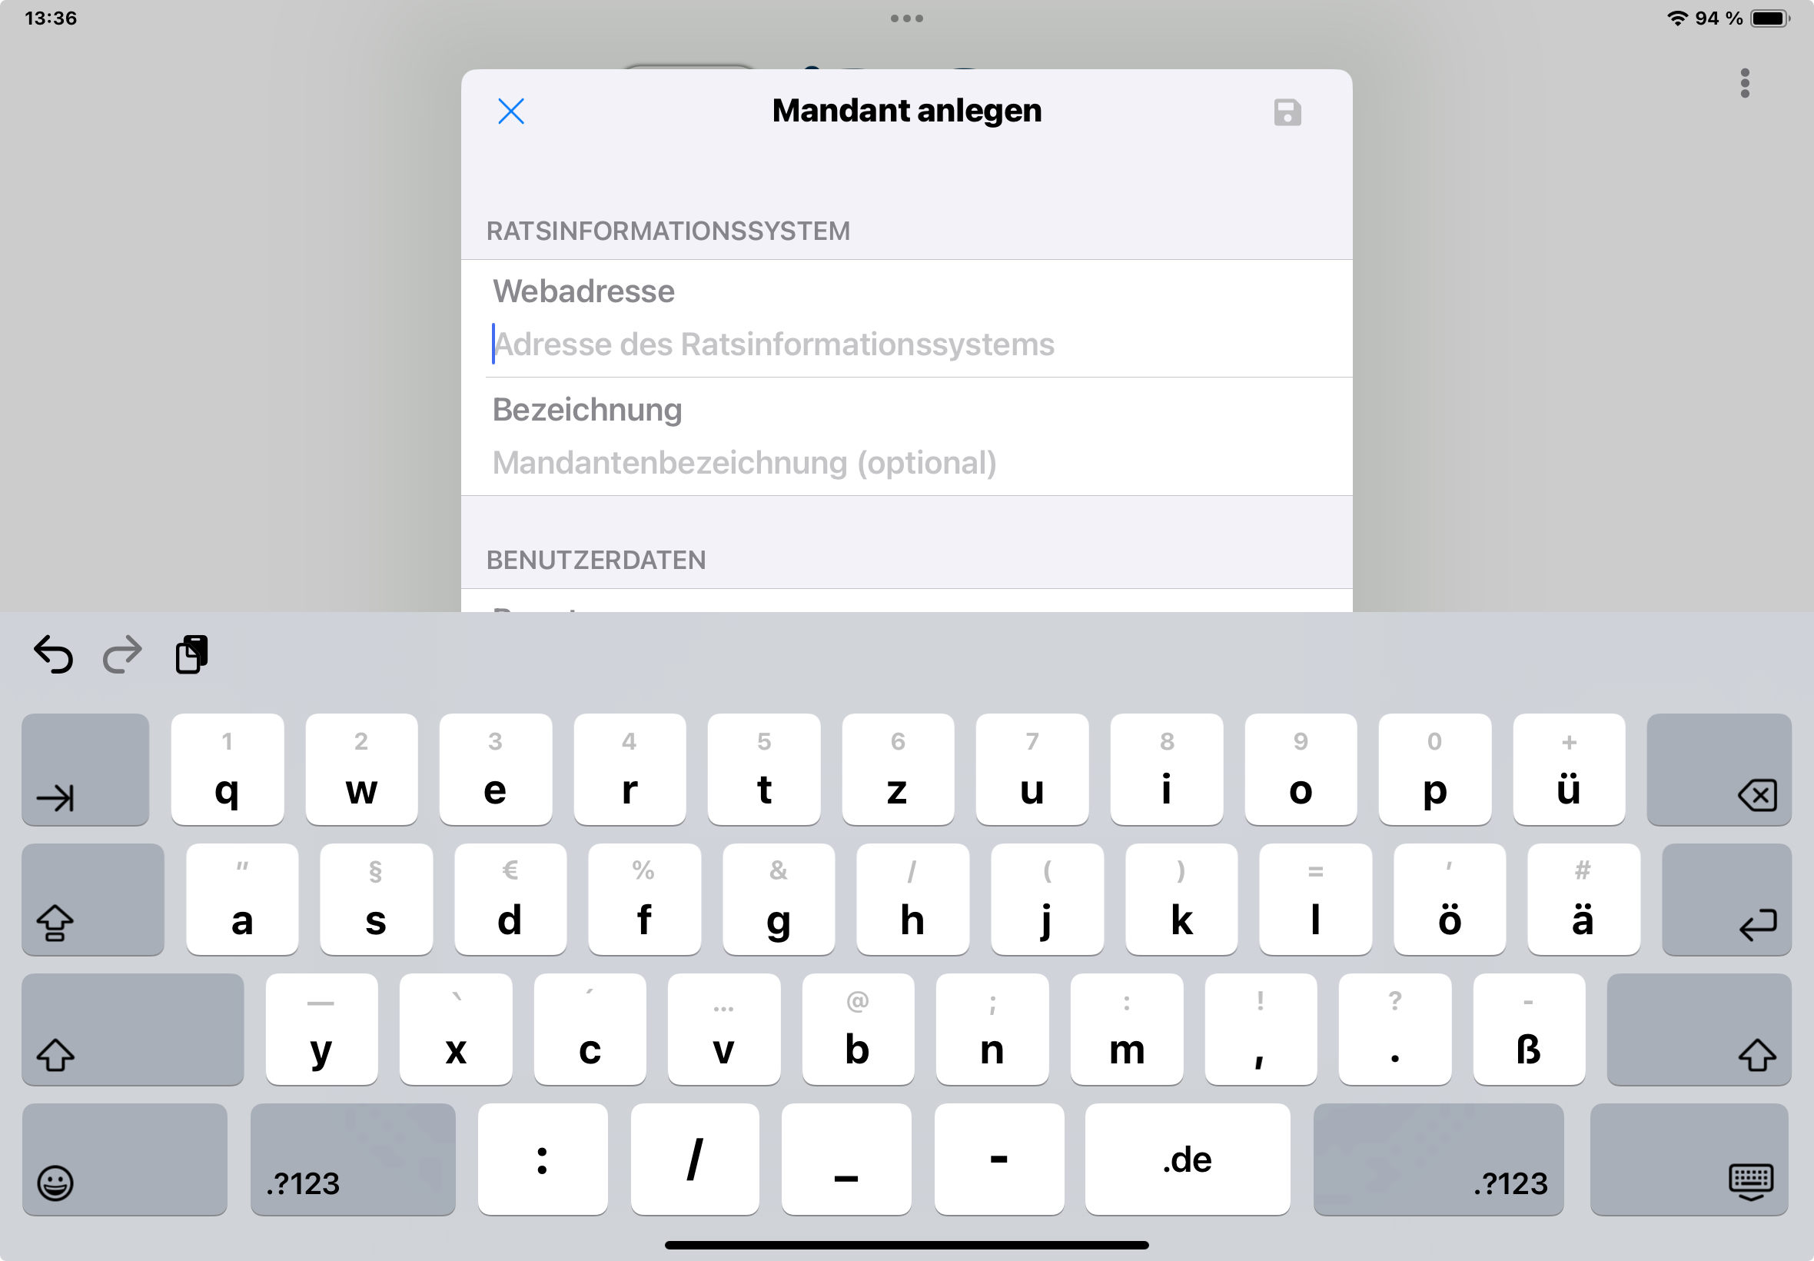
Task: Tap the backspace delete key
Action: (x=1719, y=770)
